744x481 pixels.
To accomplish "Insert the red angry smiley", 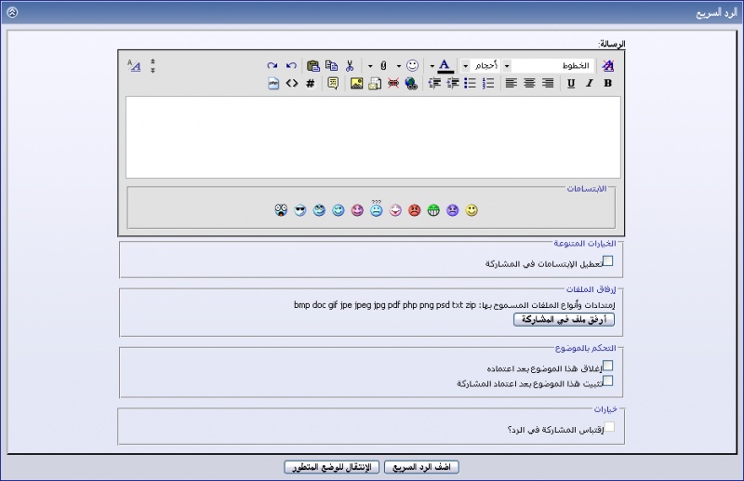I will (x=414, y=210).
